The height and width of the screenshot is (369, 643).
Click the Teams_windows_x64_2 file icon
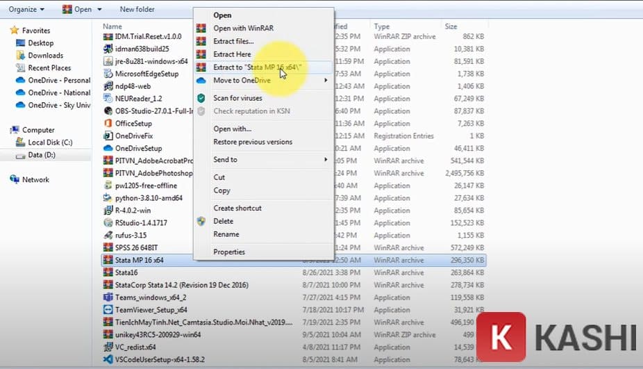(x=108, y=297)
